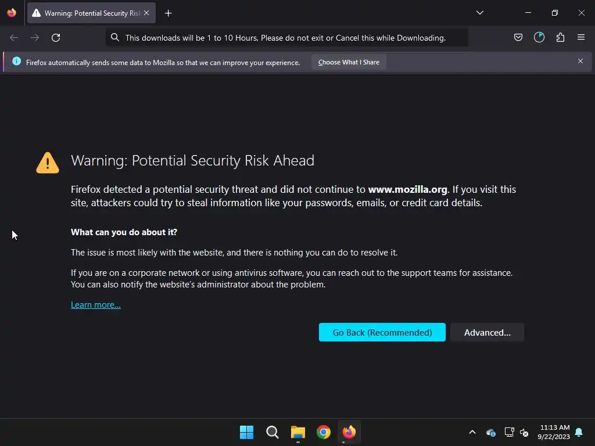Click the search magnifier in address bar
The image size is (595, 446).
pos(115,37)
